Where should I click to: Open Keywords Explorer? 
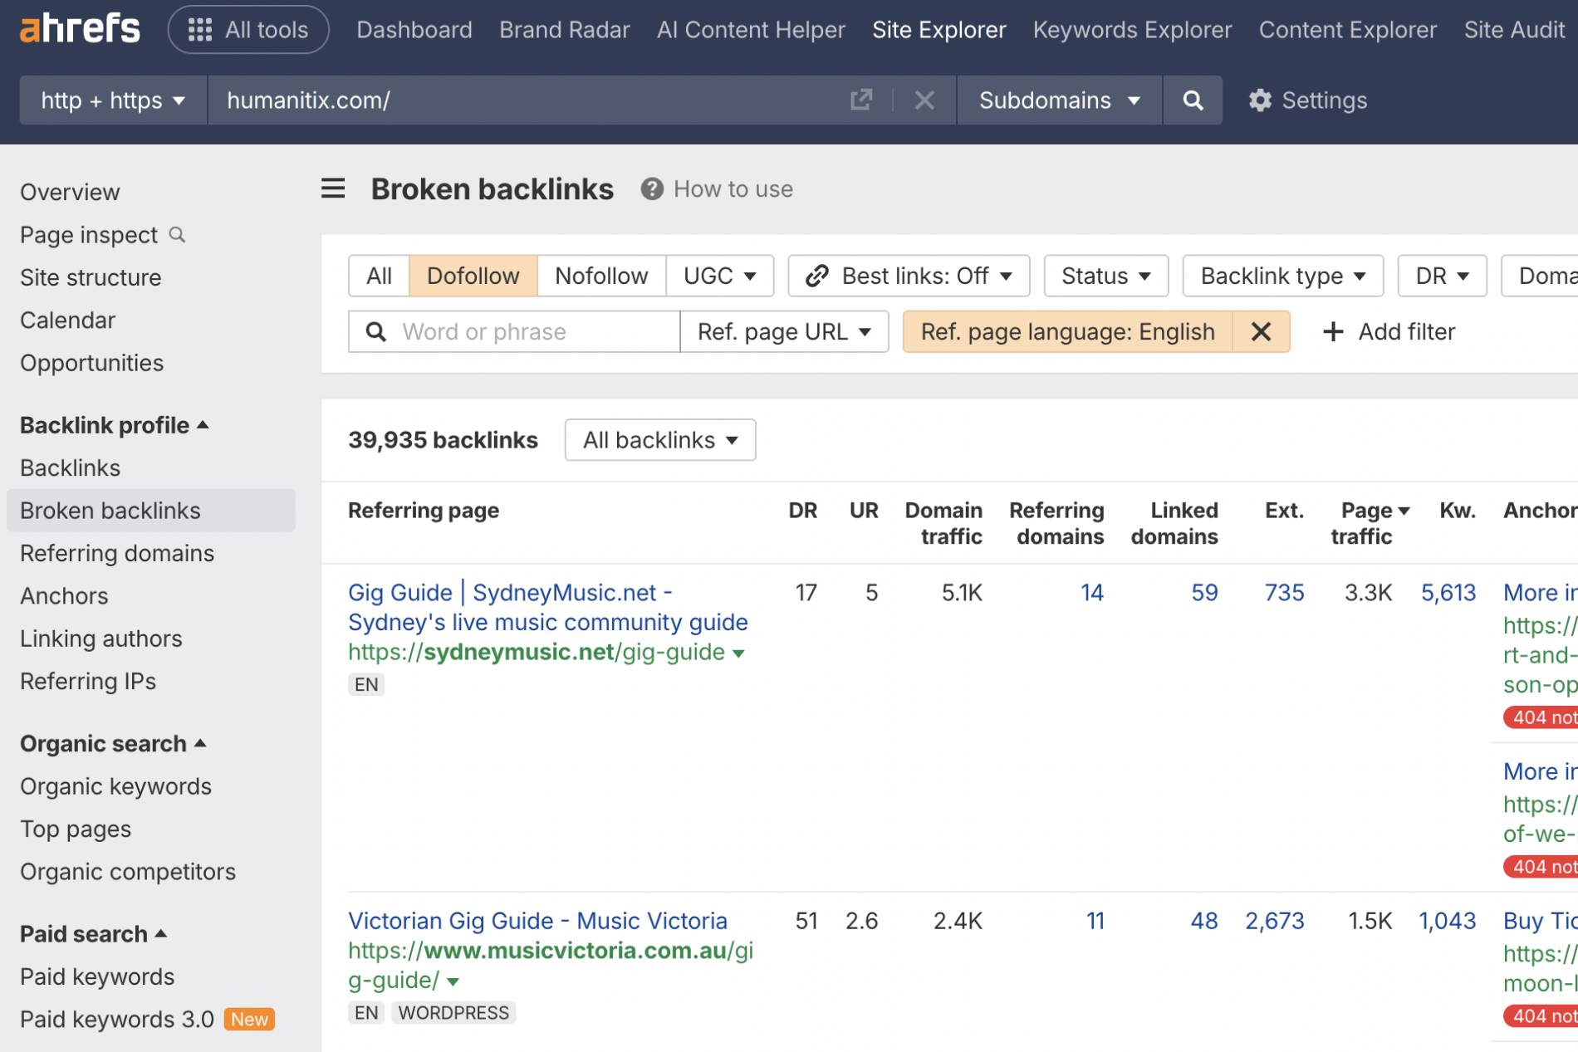[1132, 30]
